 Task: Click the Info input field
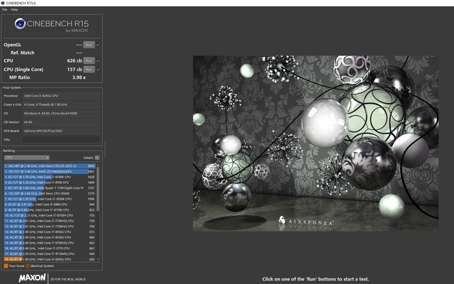tap(61, 139)
